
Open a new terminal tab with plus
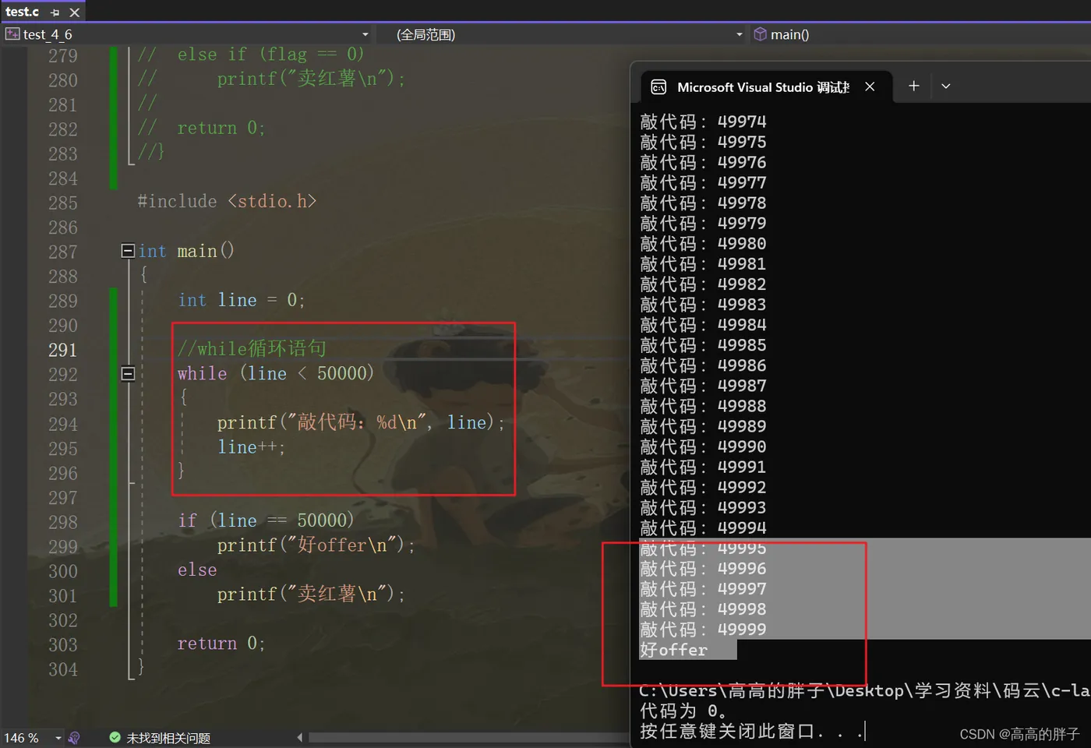click(x=914, y=86)
